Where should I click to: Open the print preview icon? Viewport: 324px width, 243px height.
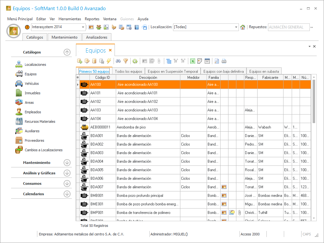click(x=217, y=61)
